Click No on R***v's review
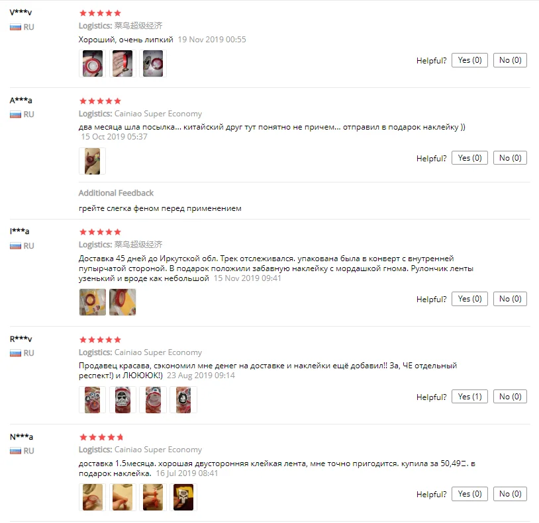 [x=510, y=397]
